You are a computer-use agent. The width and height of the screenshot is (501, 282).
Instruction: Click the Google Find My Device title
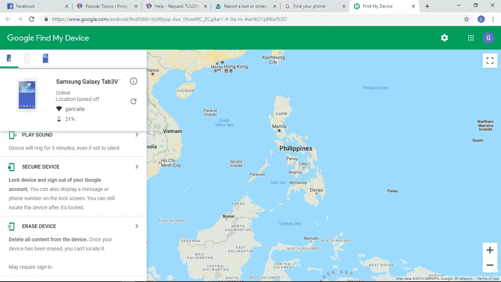click(x=48, y=38)
